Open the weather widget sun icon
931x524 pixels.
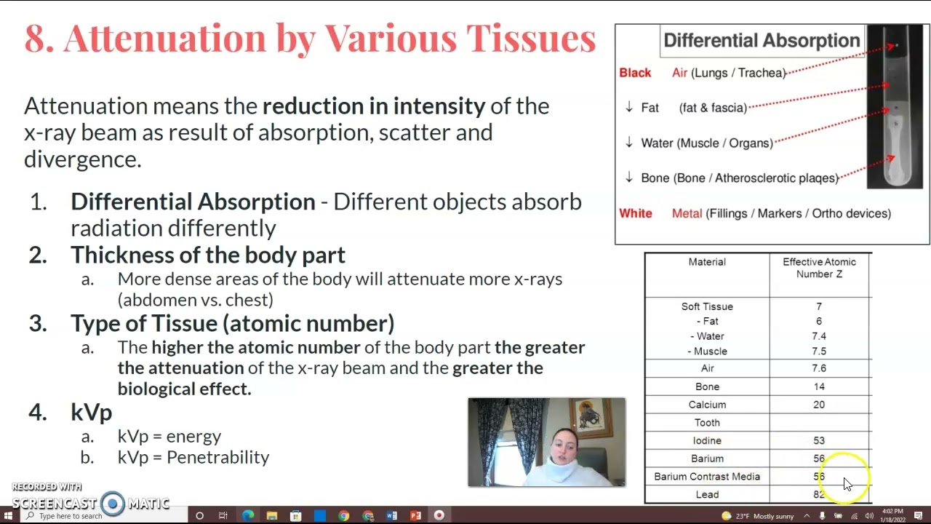(x=726, y=516)
